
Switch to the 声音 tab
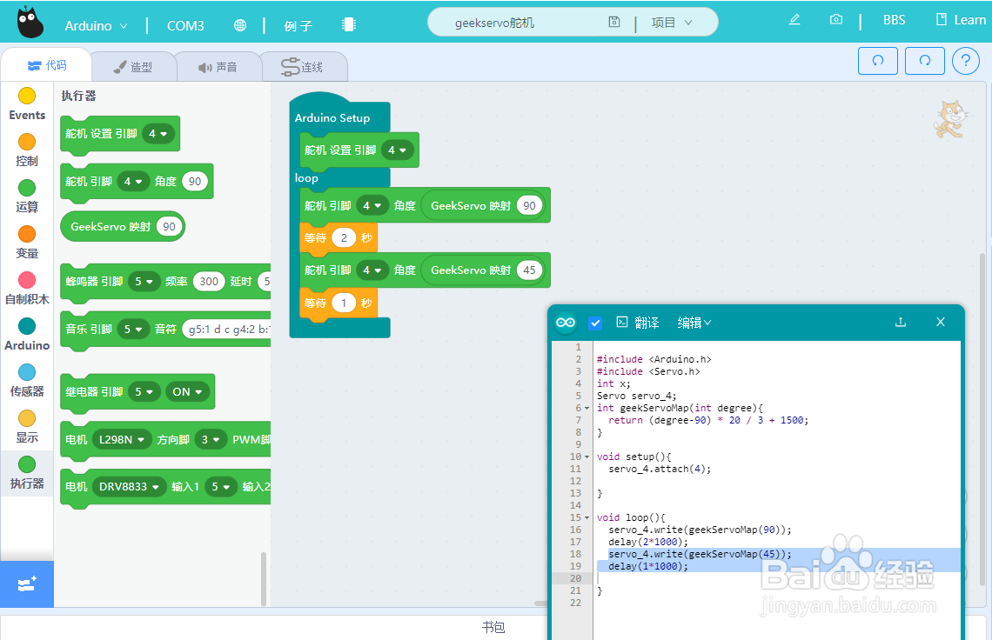point(218,67)
